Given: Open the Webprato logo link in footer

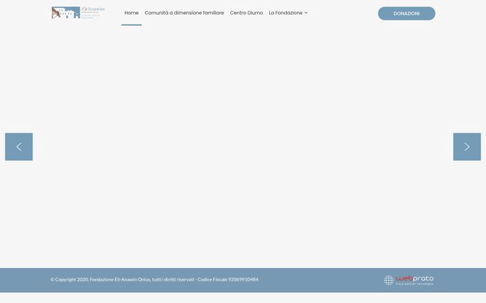Looking at the screenshot, I should (x=408, y=280).
